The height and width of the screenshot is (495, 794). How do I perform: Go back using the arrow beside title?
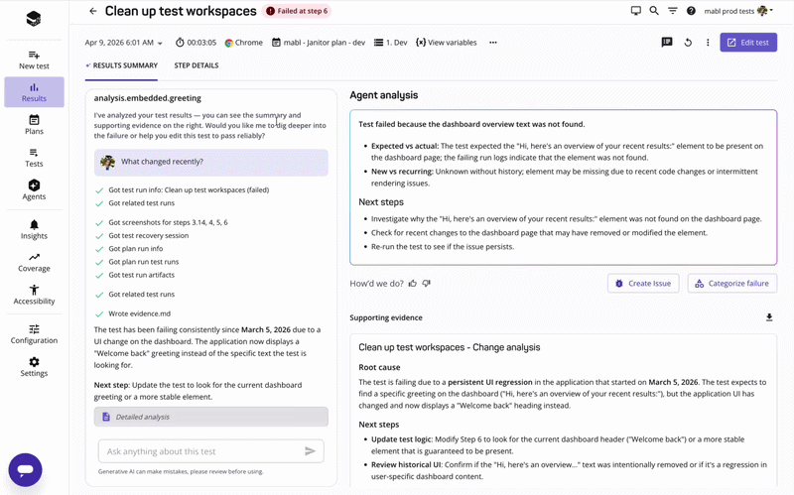click(93, 11)
